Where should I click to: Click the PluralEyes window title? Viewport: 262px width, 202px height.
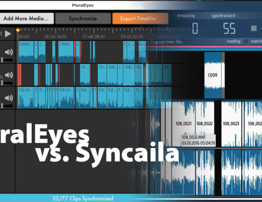83,5
